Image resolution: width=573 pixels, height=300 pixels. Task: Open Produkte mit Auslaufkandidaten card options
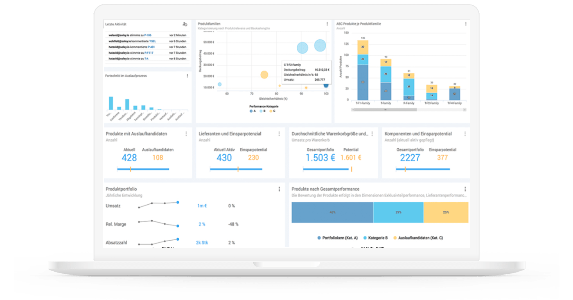tap(186, 134)
